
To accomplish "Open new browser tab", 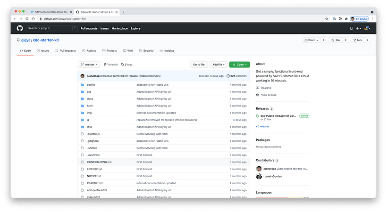I will (x=124, y=12).
